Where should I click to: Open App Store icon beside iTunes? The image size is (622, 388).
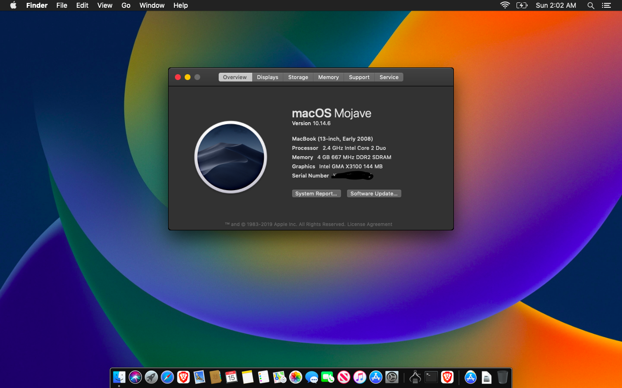376,377
